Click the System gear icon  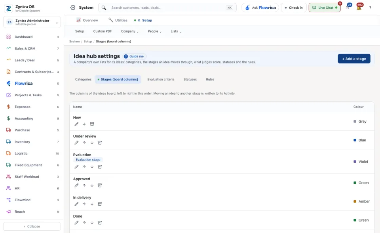(x=73, y=8)
